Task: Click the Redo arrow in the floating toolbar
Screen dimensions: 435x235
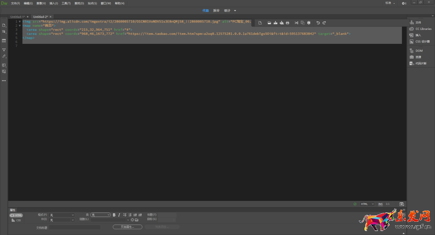Action: click(324, 23)
